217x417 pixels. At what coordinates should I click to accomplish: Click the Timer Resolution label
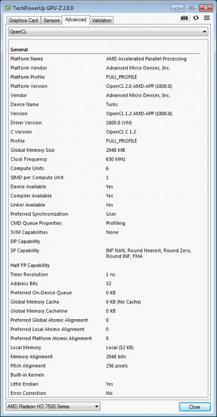29,274
